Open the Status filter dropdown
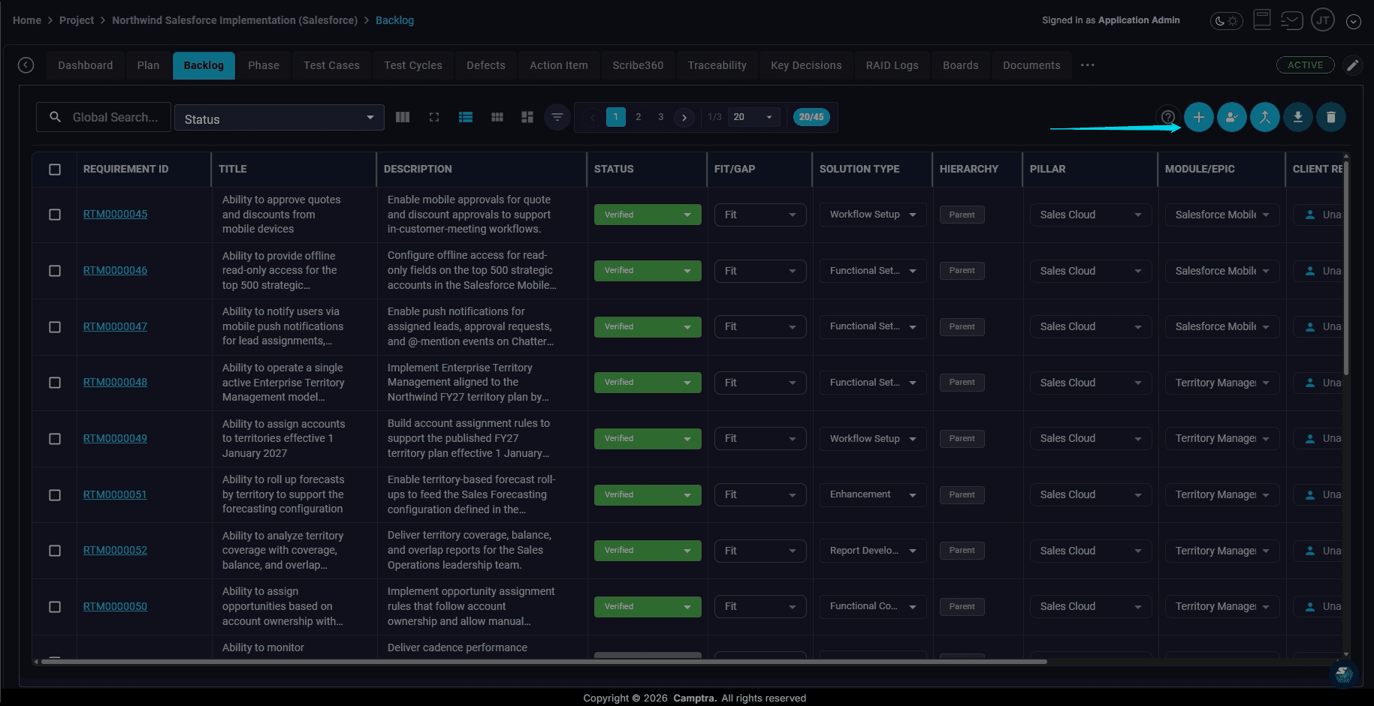 (279, 119)
